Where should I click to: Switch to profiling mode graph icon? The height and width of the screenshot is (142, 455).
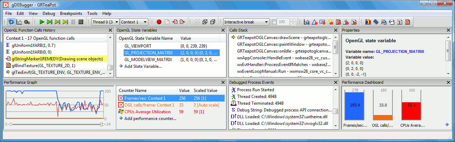coord(19,22)
